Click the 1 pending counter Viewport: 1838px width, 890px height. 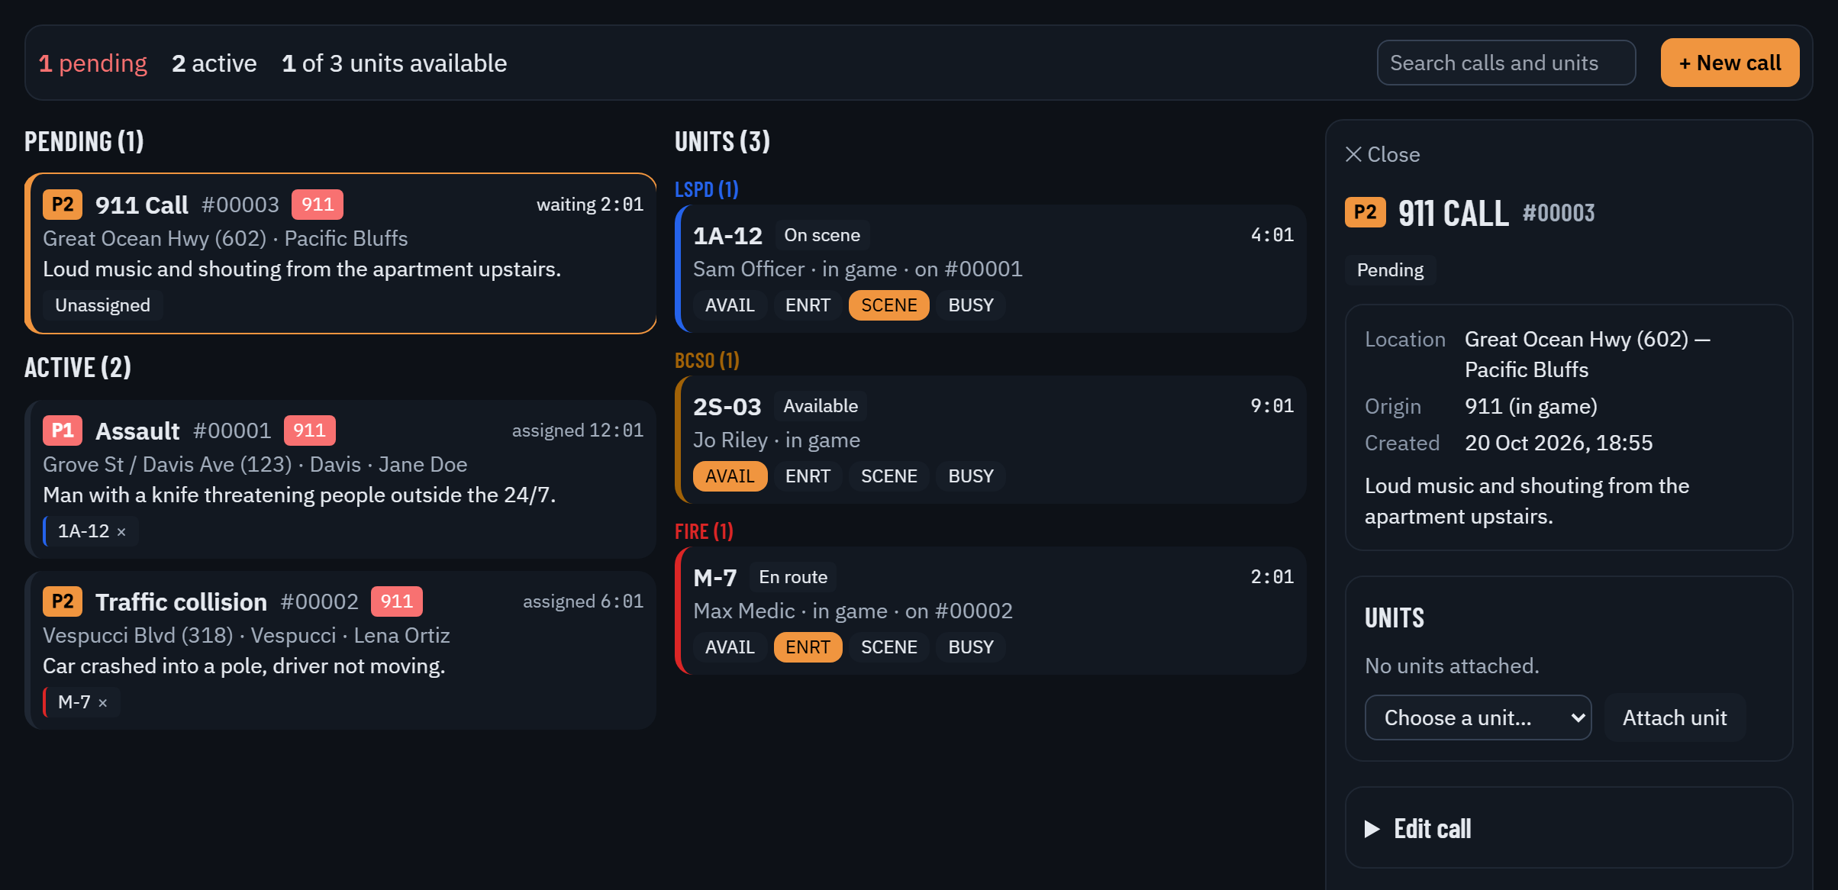point(92,63)
